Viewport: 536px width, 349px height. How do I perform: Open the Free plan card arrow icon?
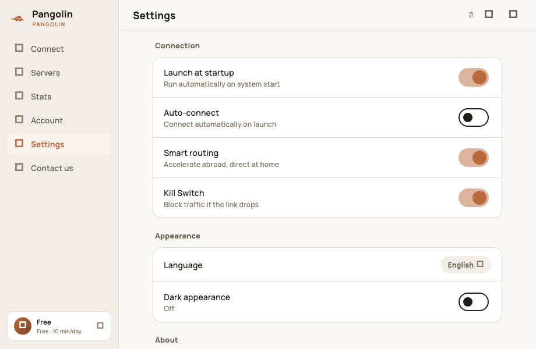(100, 326)
